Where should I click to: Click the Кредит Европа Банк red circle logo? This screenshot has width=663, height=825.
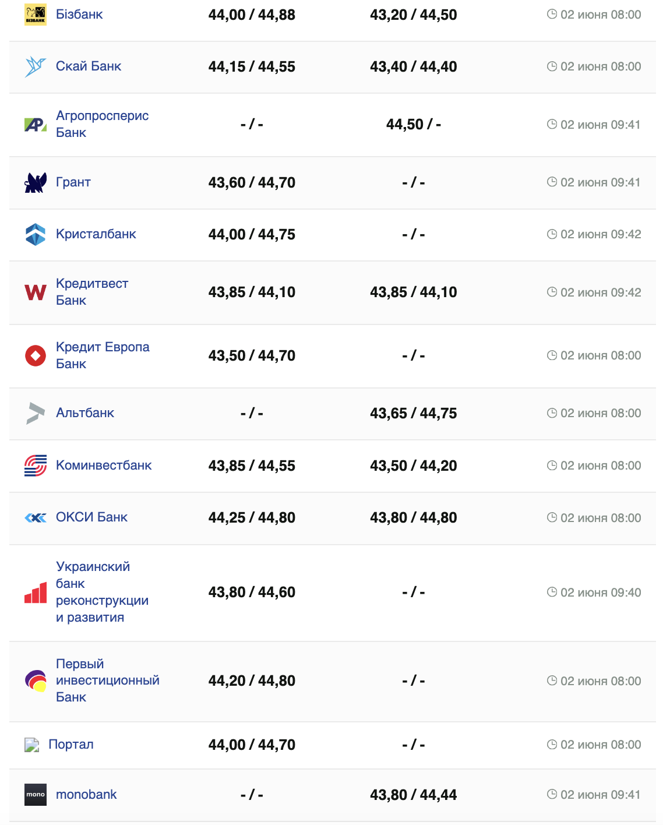coord(36,355)
